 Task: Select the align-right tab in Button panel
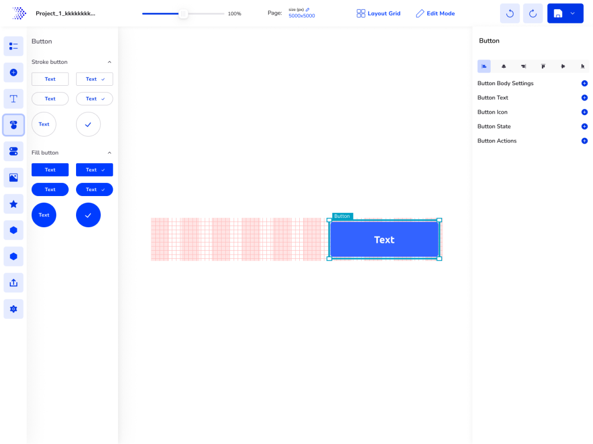click(523, 66)
